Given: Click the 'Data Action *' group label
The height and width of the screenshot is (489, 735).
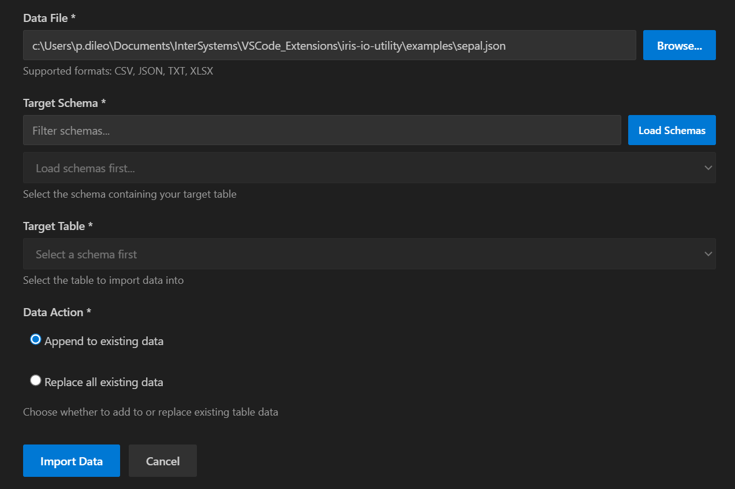Looking at the screenshot, I should (57, 312).
